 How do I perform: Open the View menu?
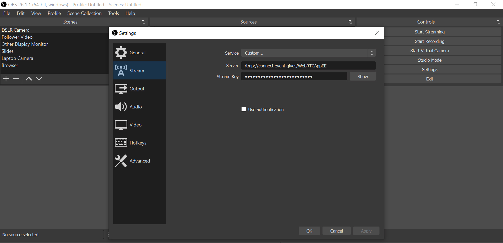click(x=36, y=13)
